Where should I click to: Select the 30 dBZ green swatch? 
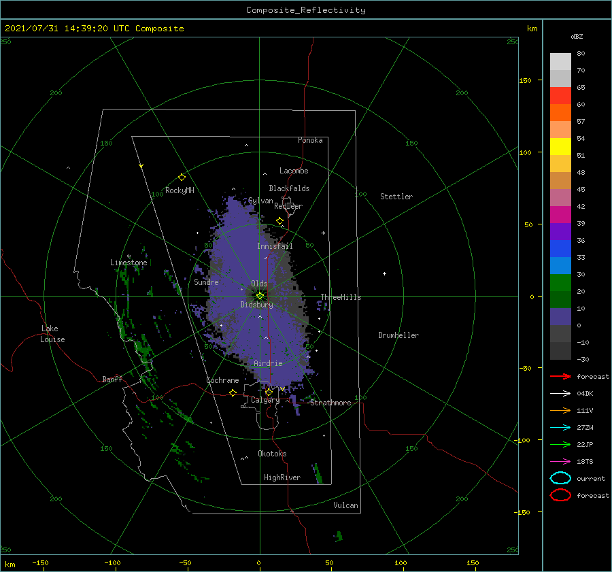click(560, 282)
